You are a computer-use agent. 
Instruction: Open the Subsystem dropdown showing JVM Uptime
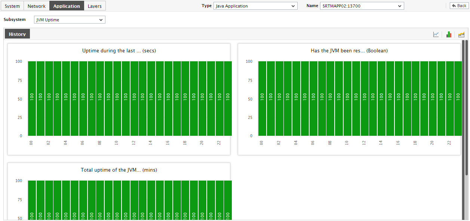(x=70, y=20)
